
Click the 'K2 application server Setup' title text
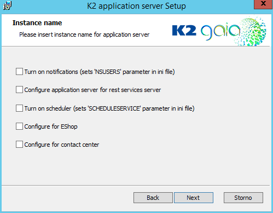(x=136, y=6)
